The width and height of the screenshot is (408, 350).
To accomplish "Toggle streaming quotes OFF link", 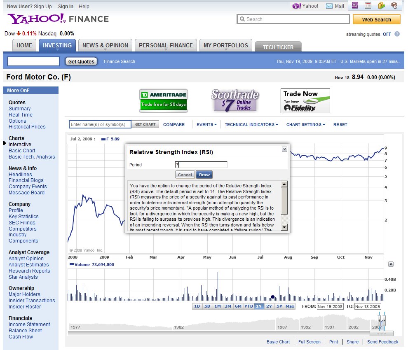I will tap(387, 34).
